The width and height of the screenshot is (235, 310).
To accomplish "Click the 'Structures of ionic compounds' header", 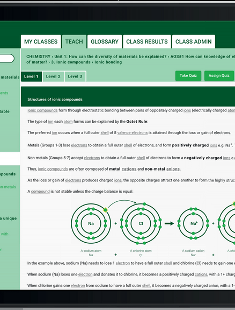I will point(55,100).
